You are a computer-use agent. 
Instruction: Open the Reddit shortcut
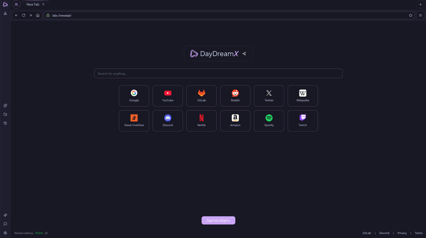(x=235, y=96)
